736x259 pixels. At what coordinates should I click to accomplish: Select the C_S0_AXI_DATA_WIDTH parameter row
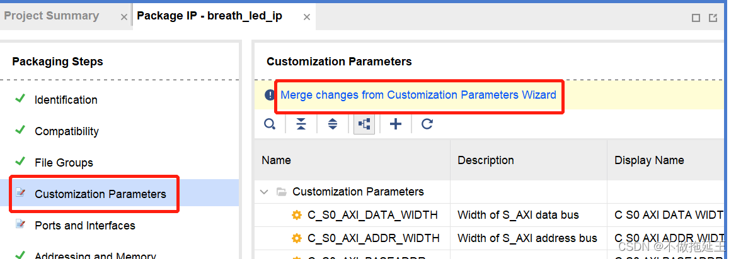372,215
